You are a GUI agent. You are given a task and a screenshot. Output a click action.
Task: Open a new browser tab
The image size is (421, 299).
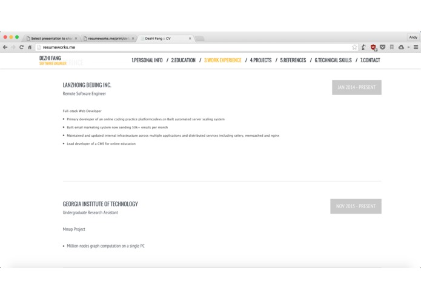tap(199, 39)
